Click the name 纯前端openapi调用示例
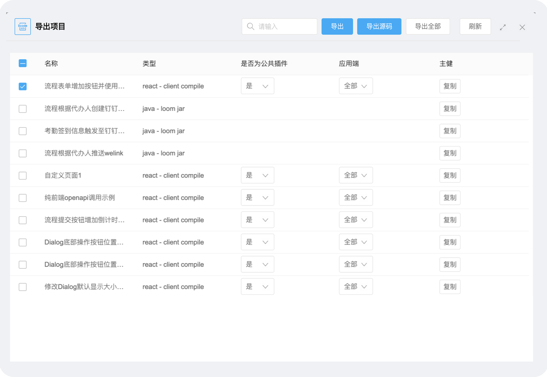The width and height of the screenshot is (547, 377). [x=80, y=198]
